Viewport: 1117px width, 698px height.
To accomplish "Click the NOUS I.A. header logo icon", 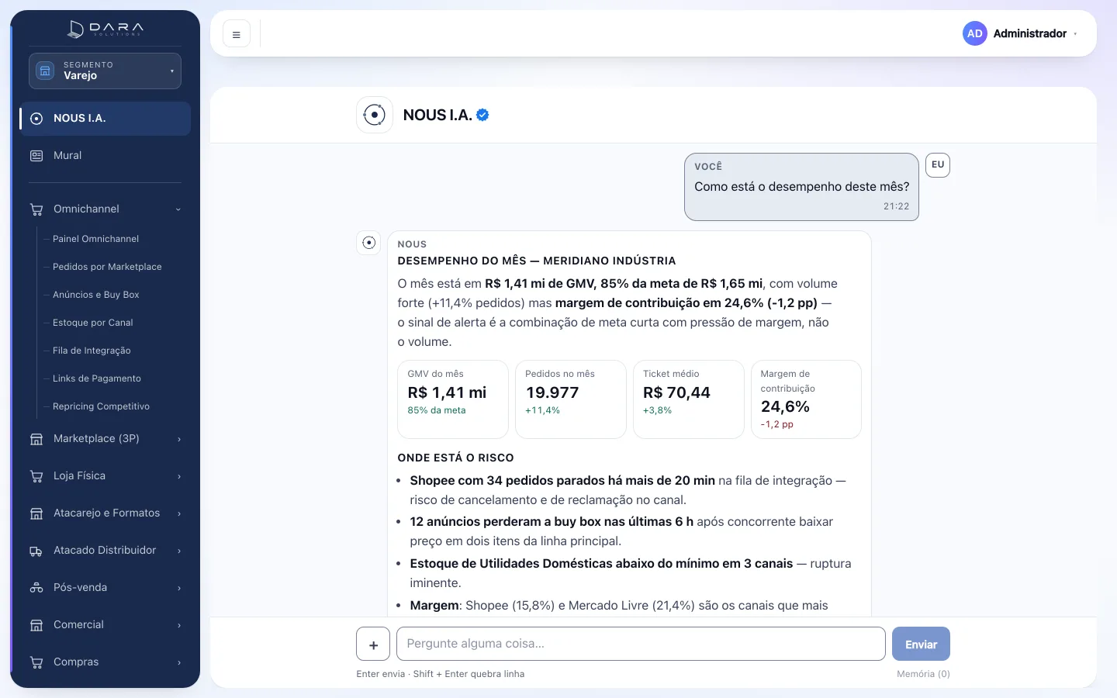I will [375, 115].
